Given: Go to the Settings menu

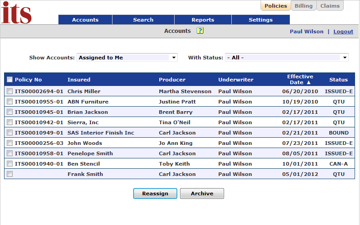Looking at the screenshot, I should [261, 20].
